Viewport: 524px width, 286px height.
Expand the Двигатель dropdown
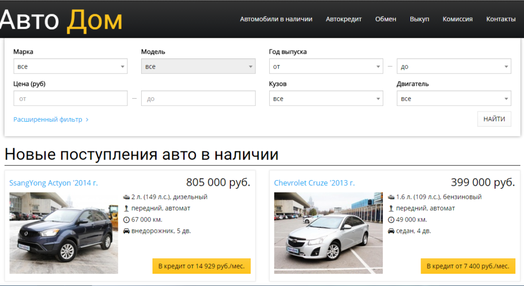coord(454,98)
